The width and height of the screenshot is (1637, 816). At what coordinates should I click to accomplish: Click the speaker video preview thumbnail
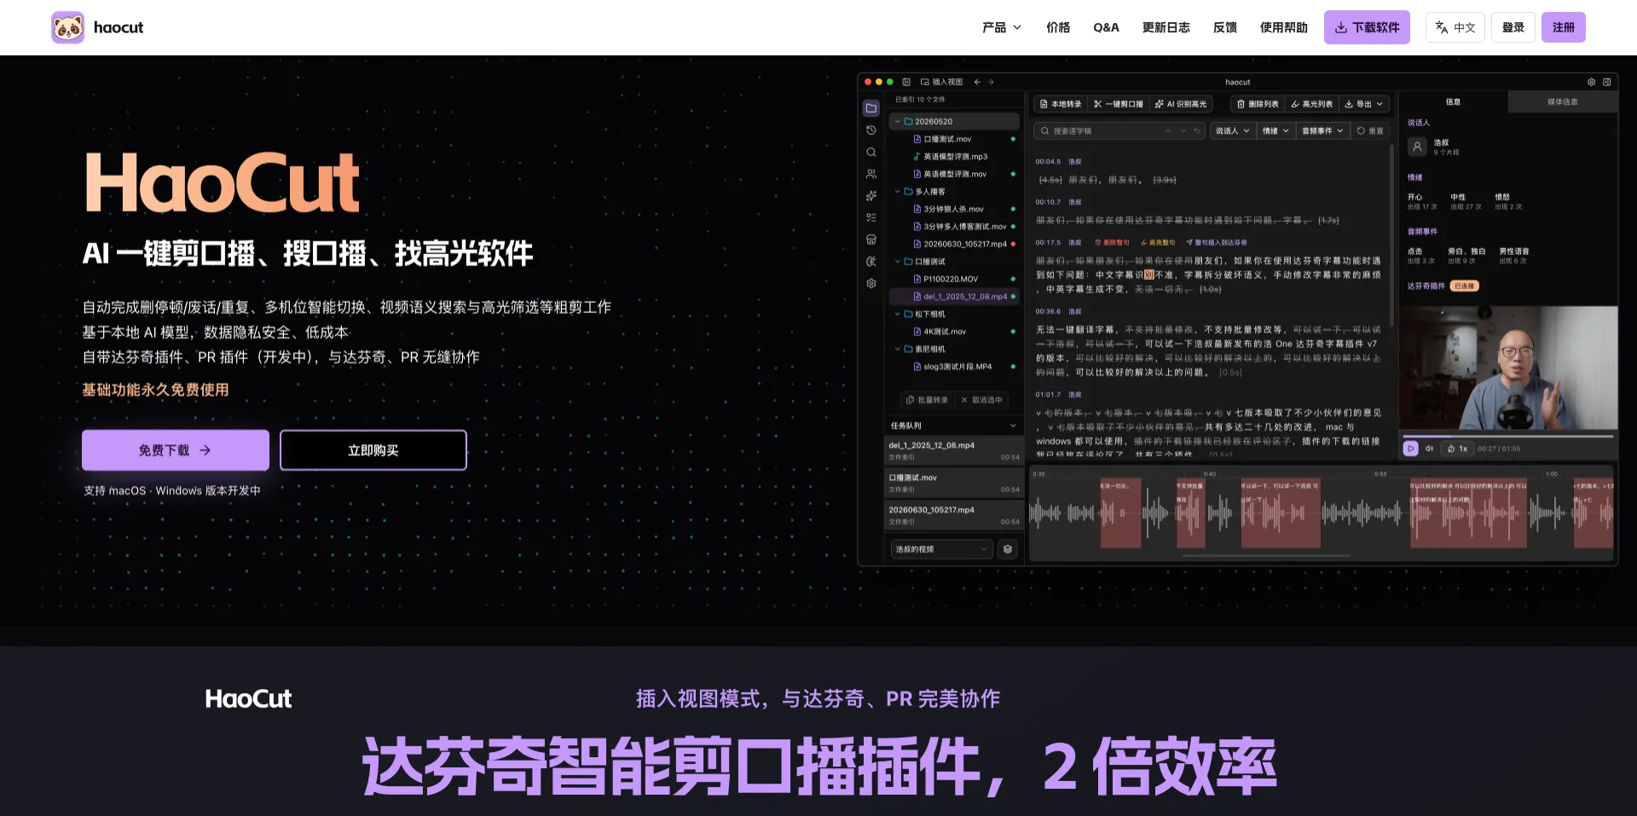[1508, 367]
